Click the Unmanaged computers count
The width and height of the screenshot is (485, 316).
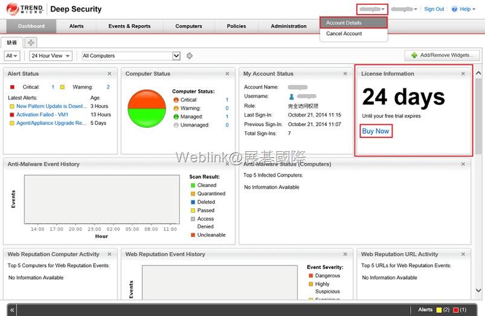(227, 125)
